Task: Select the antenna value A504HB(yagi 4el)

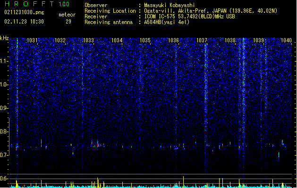Action: coord(167,22)
